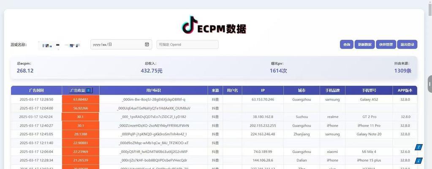432x169 pixels.
Task: Click user ID _000UqE4ueTGeNaVyQTe1HdAeXK_OUM8uV
Action: click(x=153, y=108)
